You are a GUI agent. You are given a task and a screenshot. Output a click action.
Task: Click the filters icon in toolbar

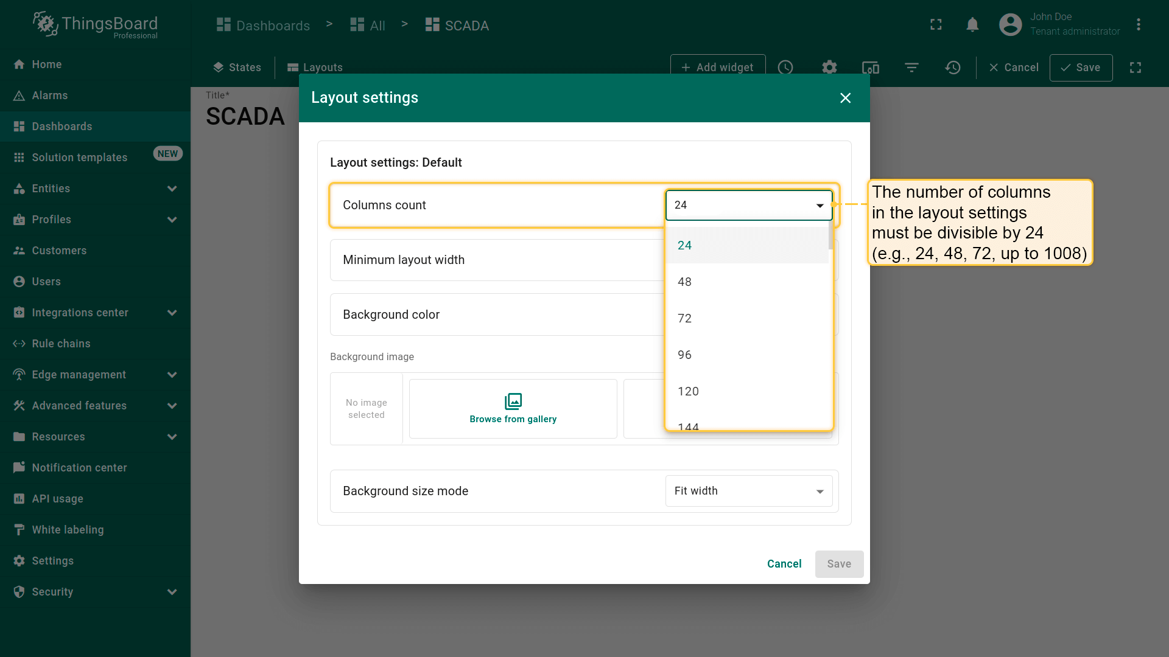tap(911, 68)
